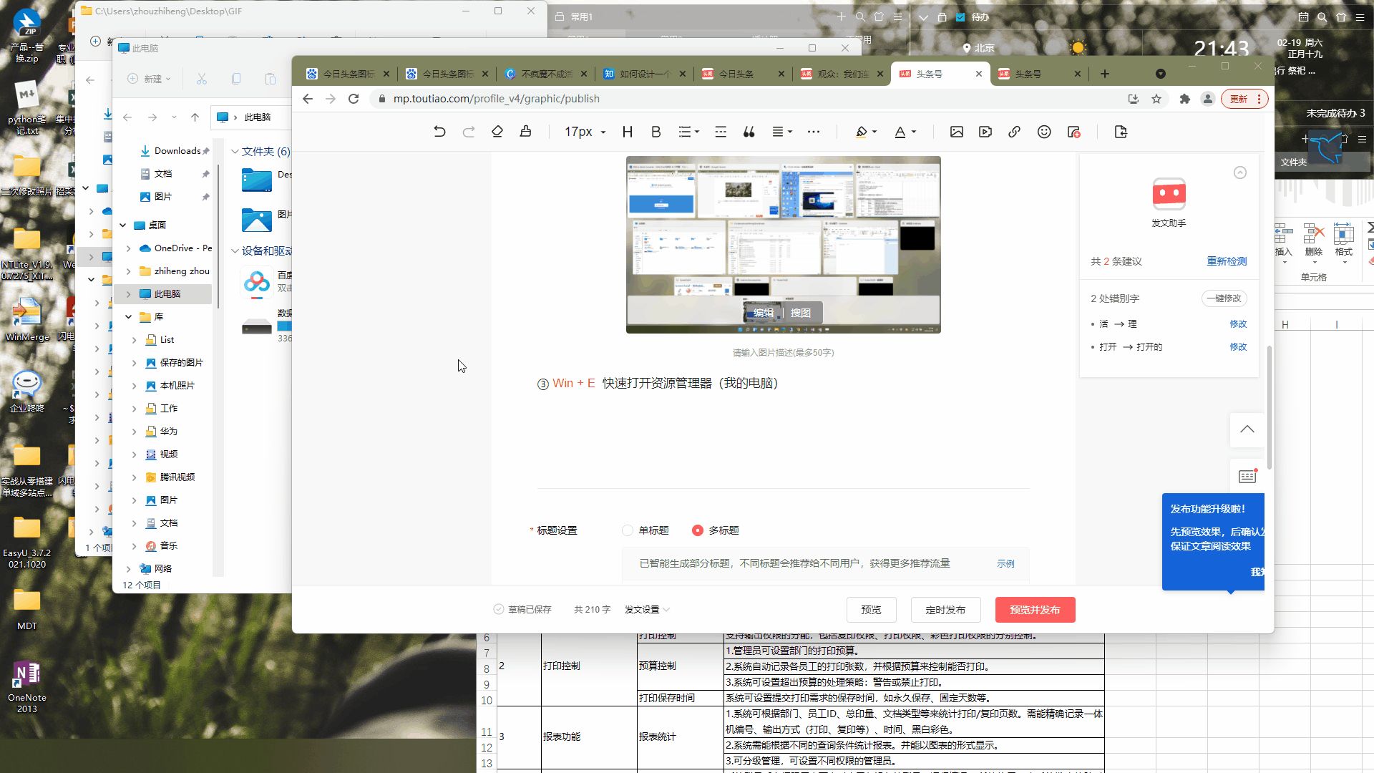Image resolution: width=1374 pixels, height=773 pixels.
Task: Click the insert video icon
Action: 985,132
